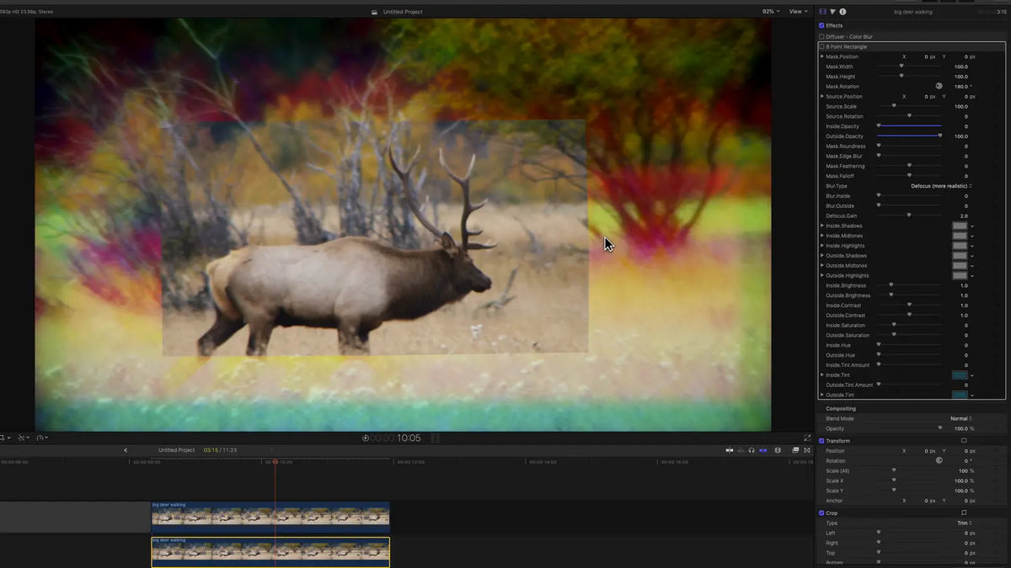Toggle timeline skimming icon
This screenshot has width=1011, height=568.
coord(729,450)
